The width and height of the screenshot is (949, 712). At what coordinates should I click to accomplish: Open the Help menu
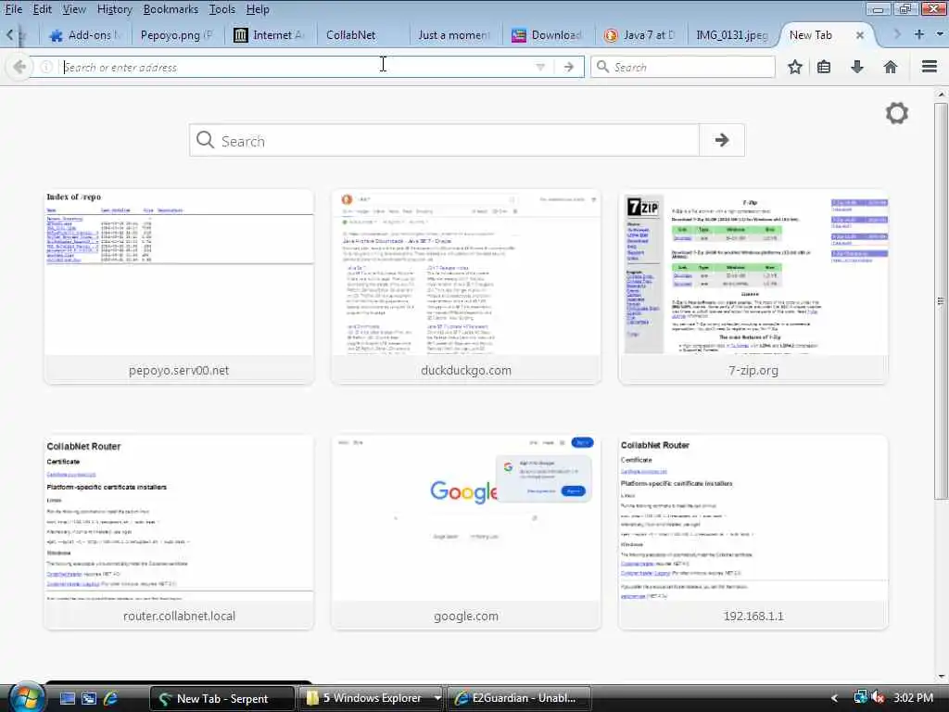(258, 9)
